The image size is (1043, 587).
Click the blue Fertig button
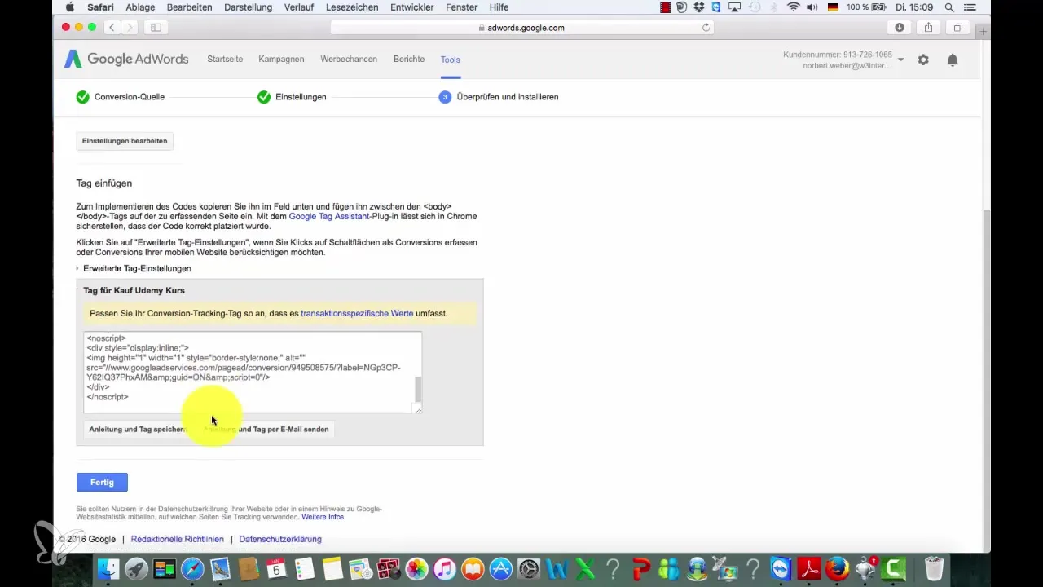click(x=102, y=483)
